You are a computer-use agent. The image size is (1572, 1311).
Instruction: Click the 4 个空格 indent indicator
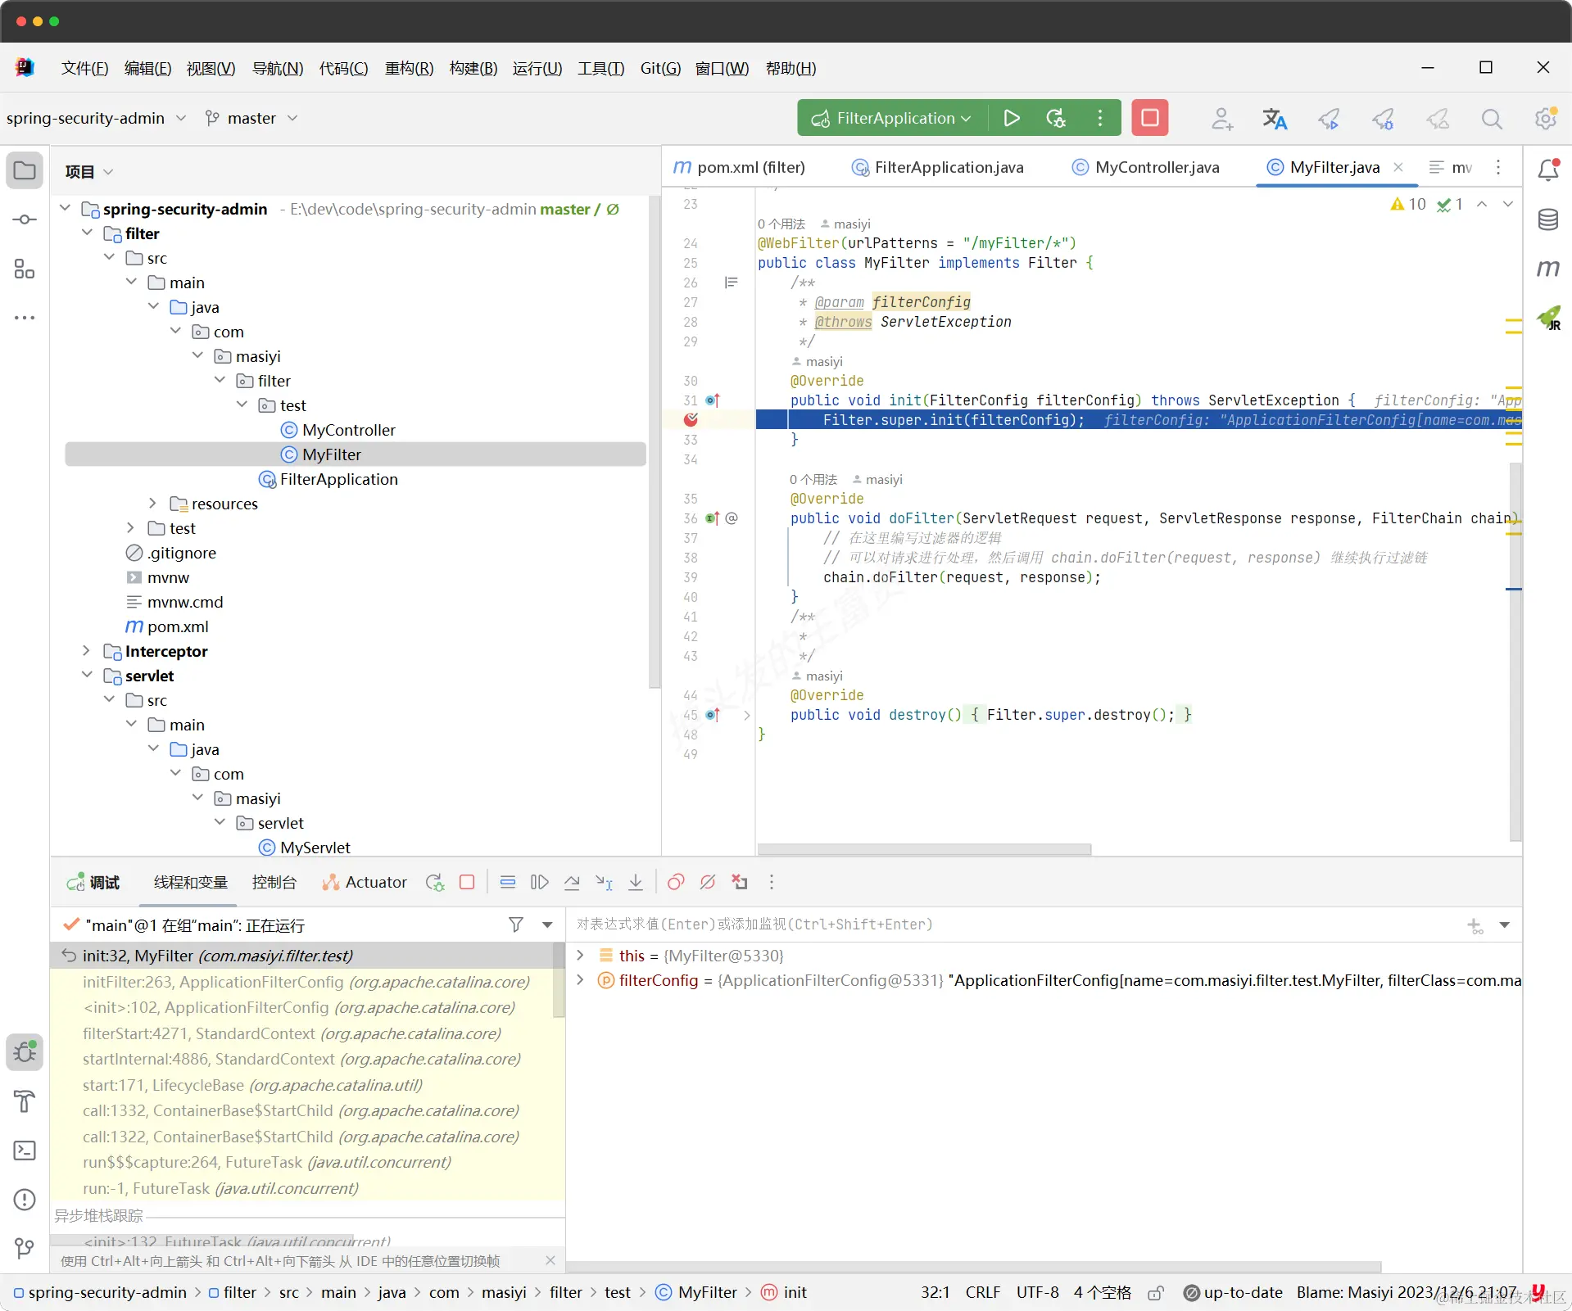coord(1102,1292)
